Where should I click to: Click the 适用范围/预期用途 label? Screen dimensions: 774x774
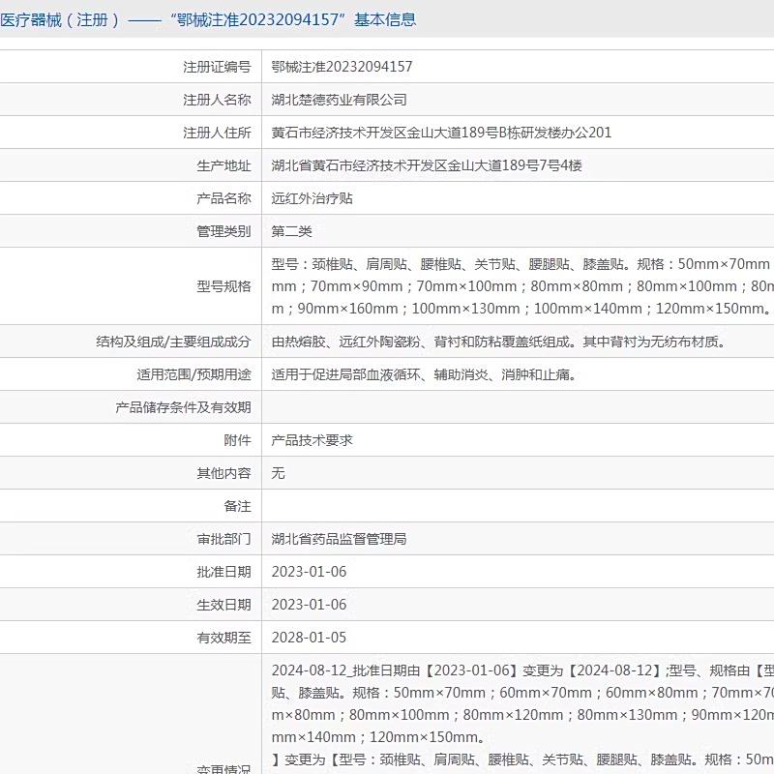pos(193,374)
